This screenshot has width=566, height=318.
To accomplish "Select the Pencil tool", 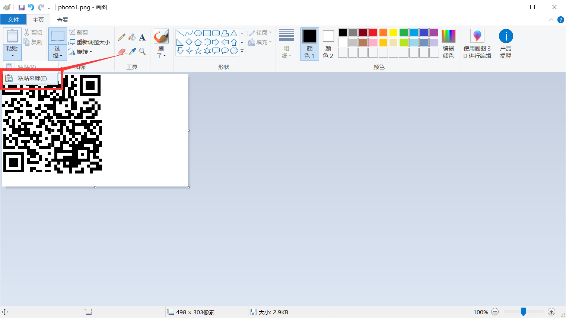I will coord(121,37).
